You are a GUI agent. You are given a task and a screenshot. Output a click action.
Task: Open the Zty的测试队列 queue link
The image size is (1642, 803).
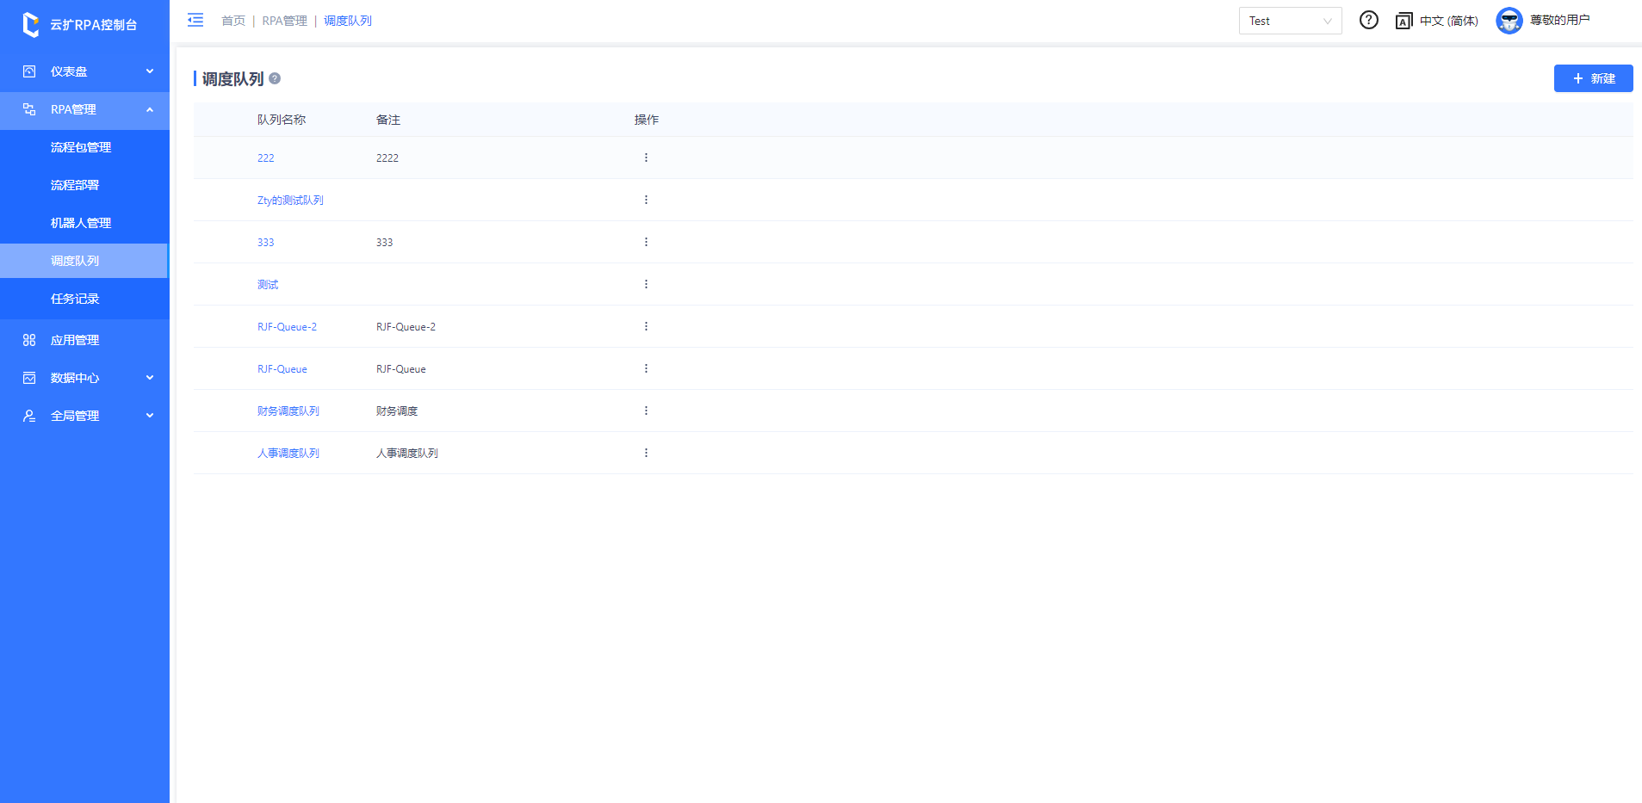[290, 200]
